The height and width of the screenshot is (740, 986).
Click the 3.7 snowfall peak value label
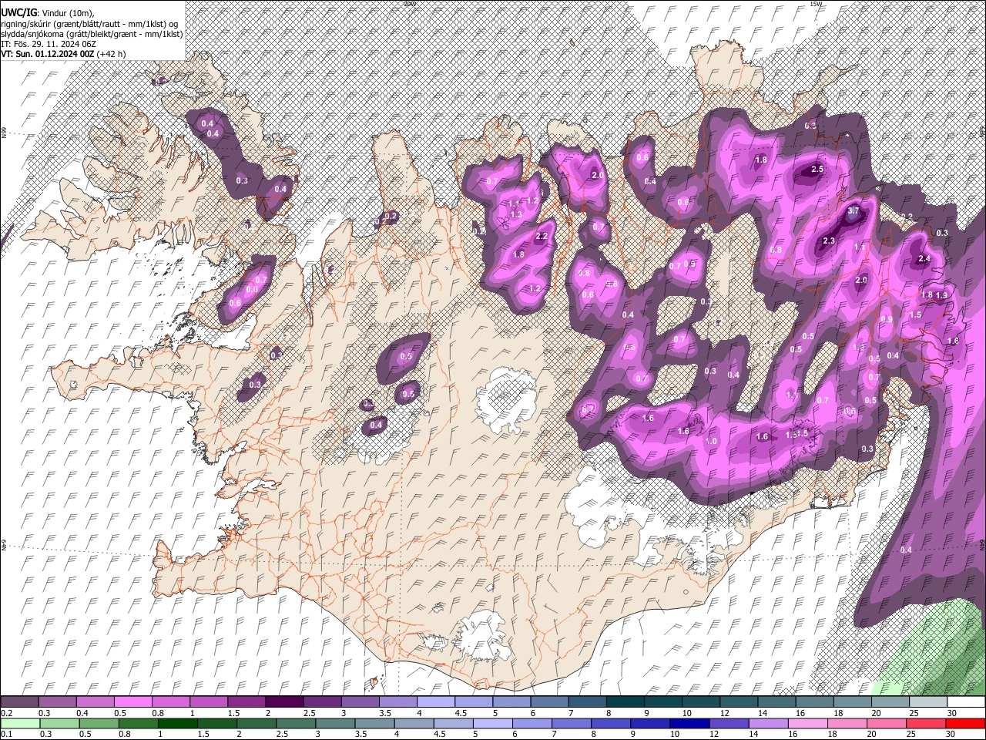tap(853, 210)
